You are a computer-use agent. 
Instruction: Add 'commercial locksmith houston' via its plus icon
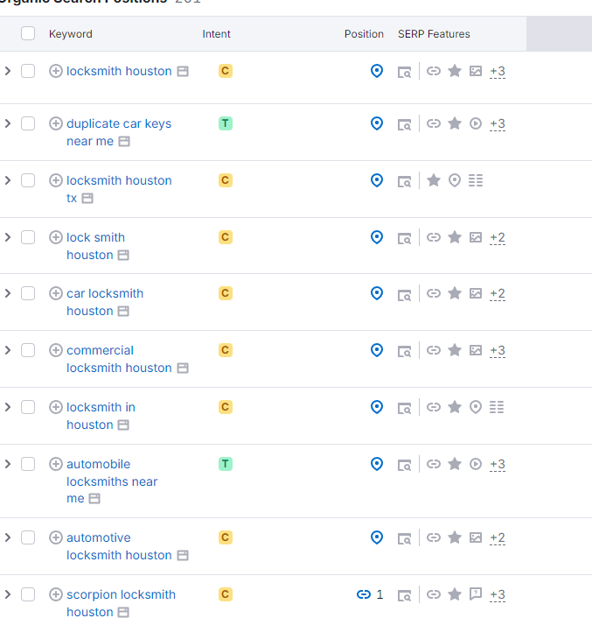point(55,350)
